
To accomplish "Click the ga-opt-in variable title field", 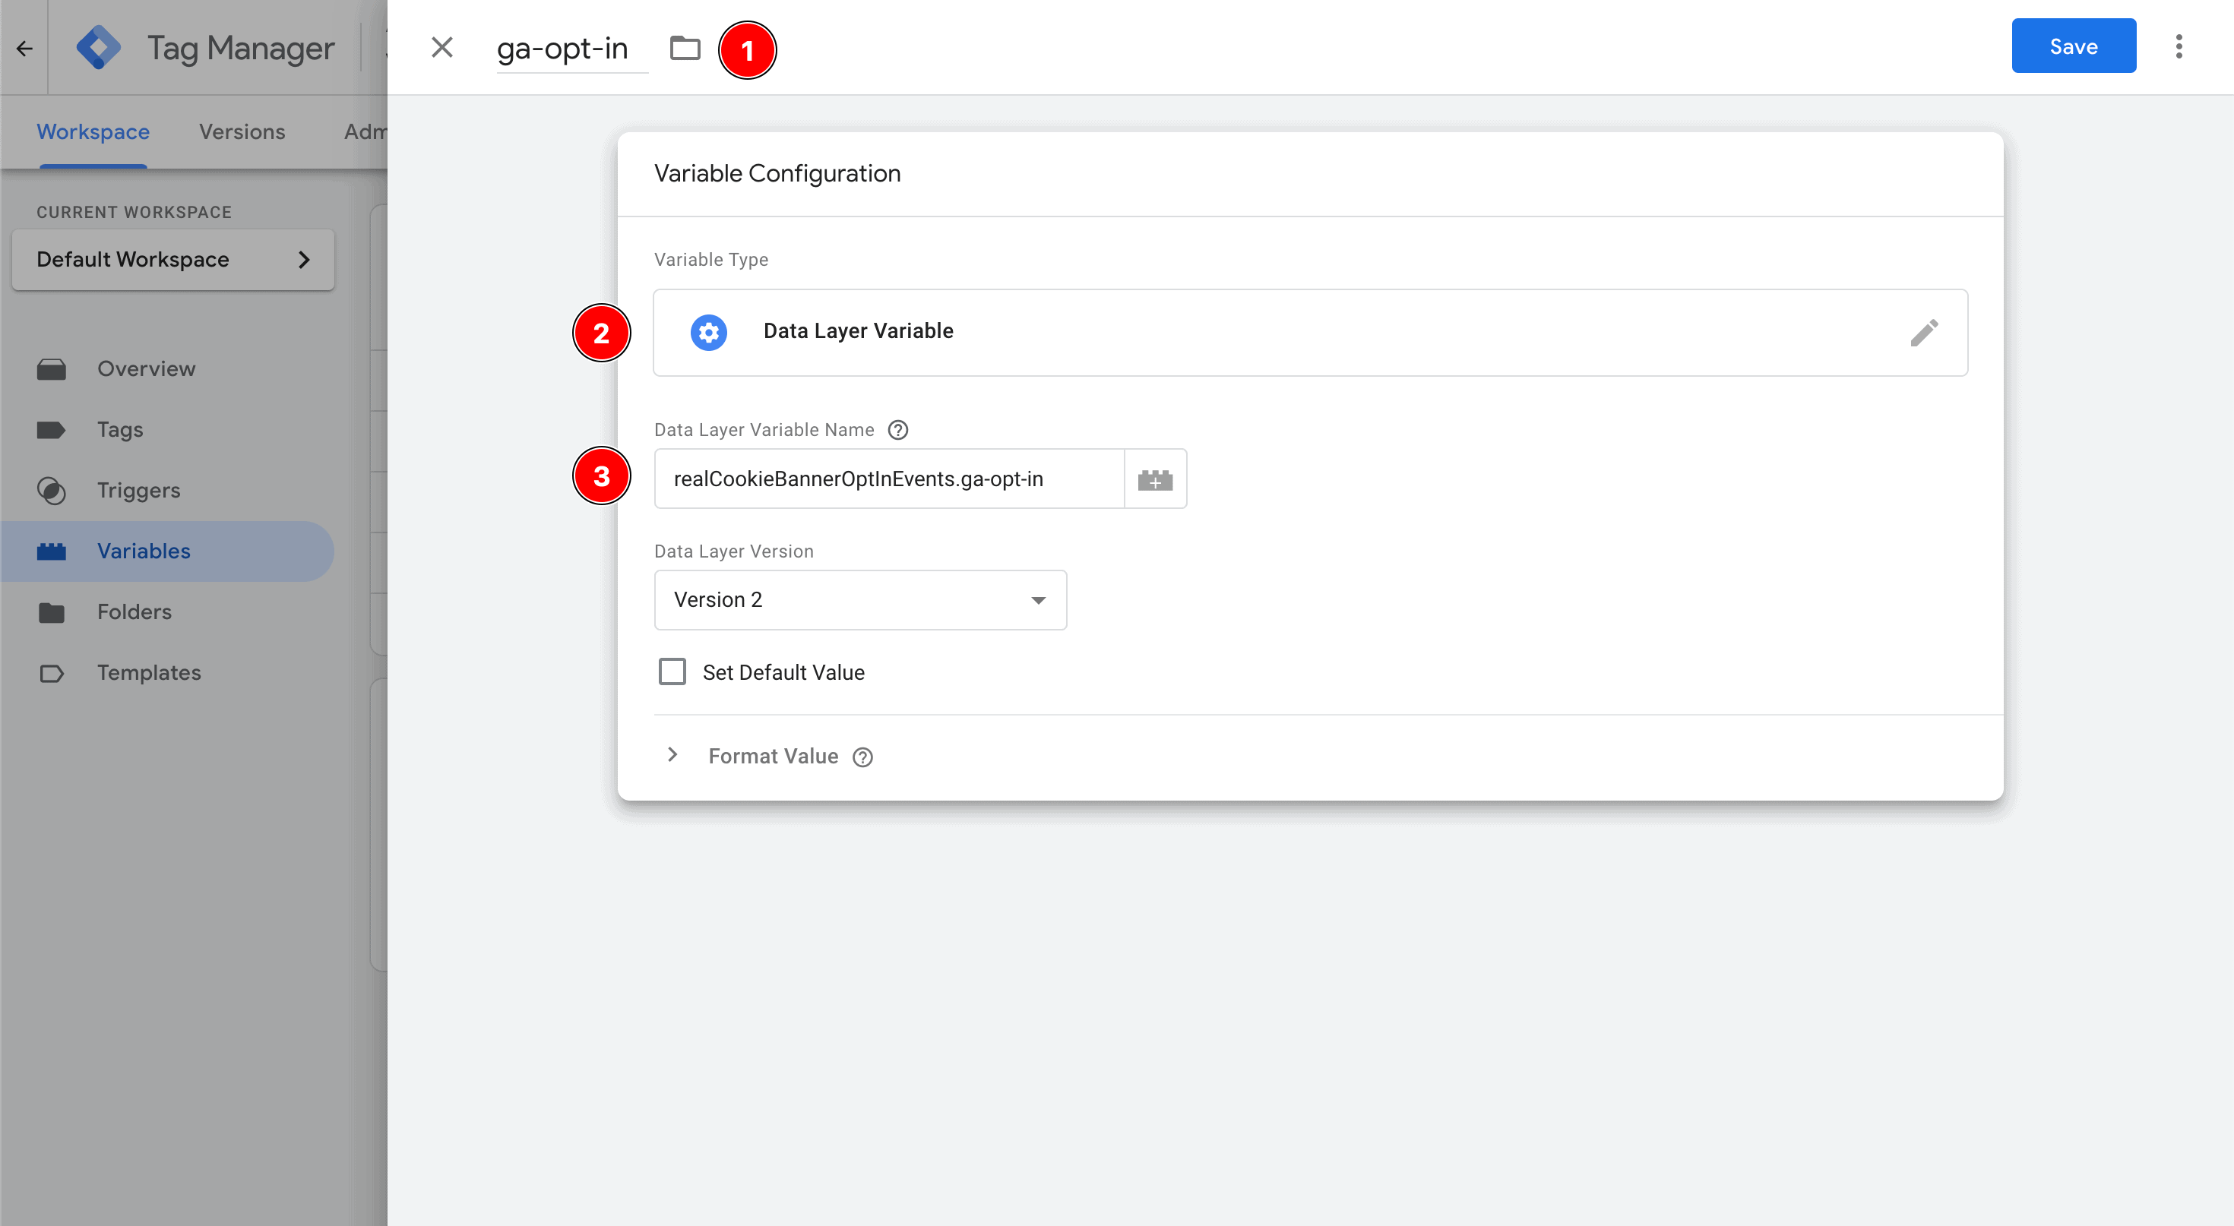I will point(563,49).
